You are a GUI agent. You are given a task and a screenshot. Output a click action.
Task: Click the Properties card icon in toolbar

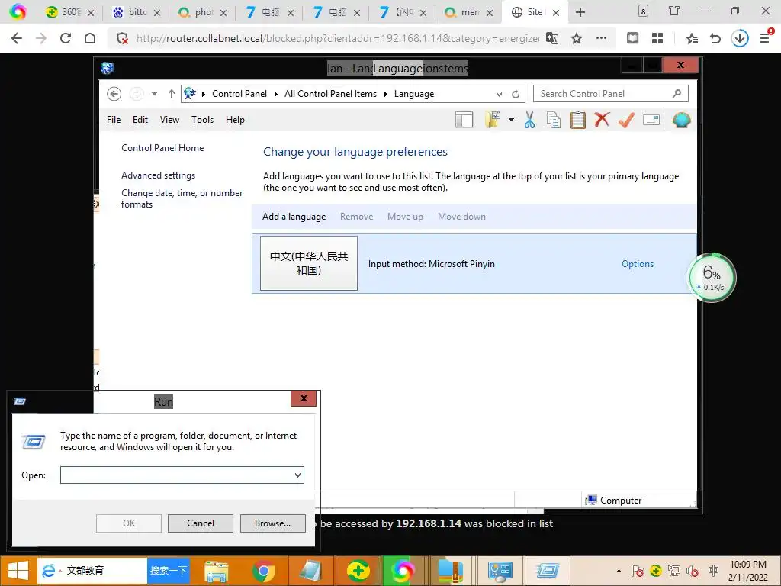651,120
